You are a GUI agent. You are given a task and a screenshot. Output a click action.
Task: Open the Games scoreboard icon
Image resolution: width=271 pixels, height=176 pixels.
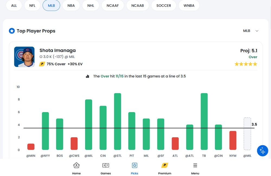pos(105,165)
